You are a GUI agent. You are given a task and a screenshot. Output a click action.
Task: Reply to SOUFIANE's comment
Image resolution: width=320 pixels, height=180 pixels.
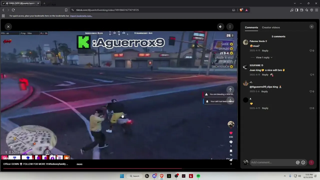pyautogui.click(x=265, y=75)
